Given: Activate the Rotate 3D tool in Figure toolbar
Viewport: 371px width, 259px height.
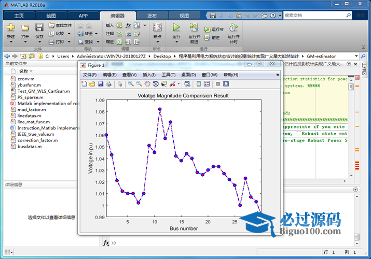Looking at the screenshot, I should [x=156, y=84].
